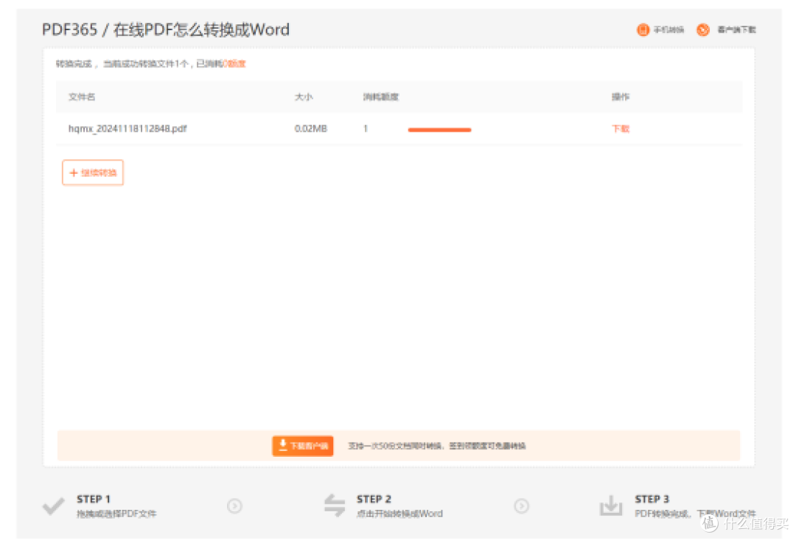Click the orange 下载 download link for hqmx file
This screenshot has width=796, height=540.
coord(621,129)
